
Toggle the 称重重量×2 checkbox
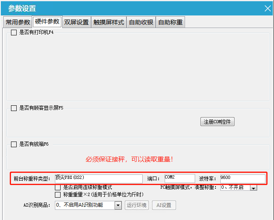point(58,195)
